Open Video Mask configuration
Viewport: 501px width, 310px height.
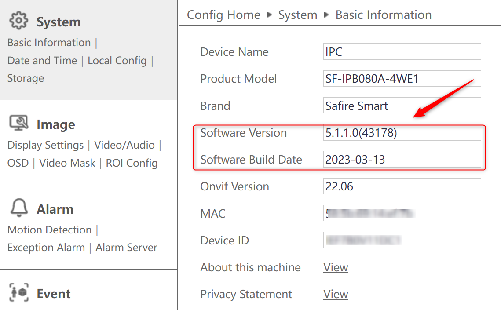coord(67,163)
